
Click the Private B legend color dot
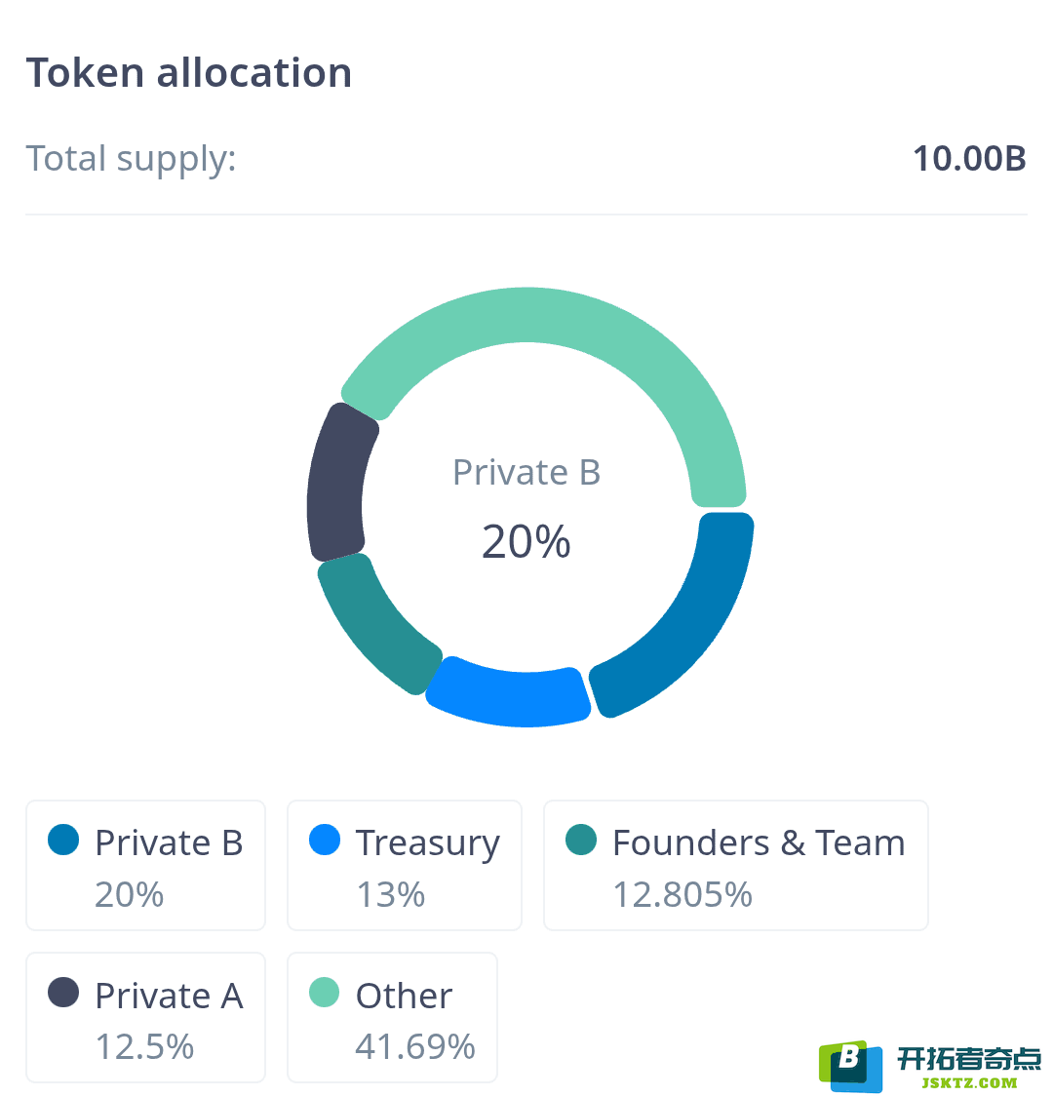(62, 840)
